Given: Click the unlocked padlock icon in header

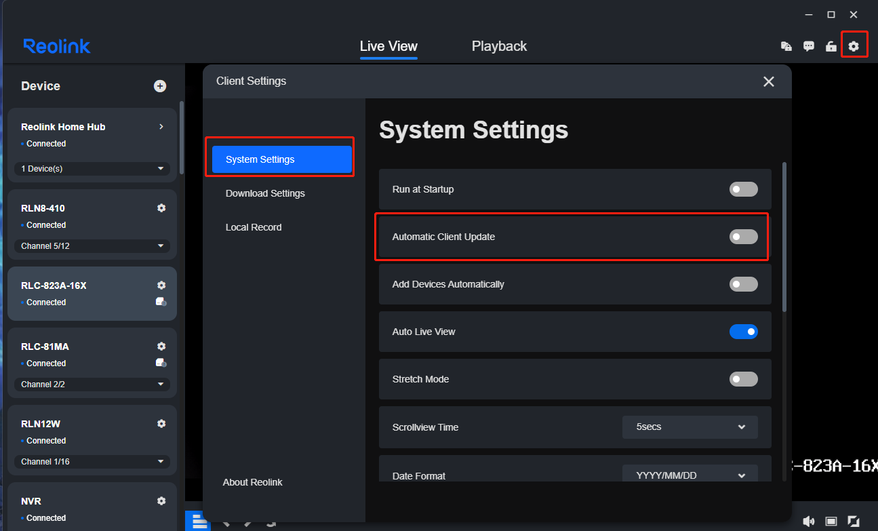Looking at the screenshot, I should pos(831,46).
